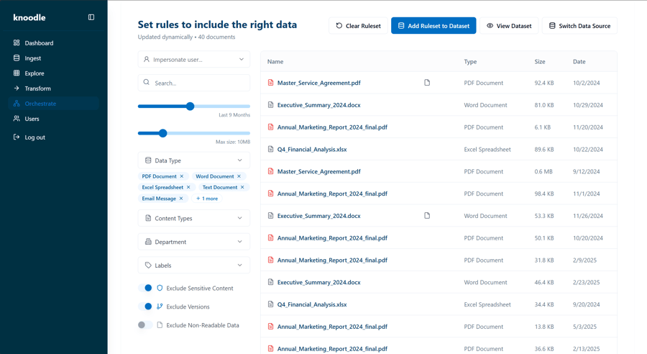The width and height of the screenshot is (647, 354).
Task: Turn off the Exclude Versions switch
Action: [145, 307]
